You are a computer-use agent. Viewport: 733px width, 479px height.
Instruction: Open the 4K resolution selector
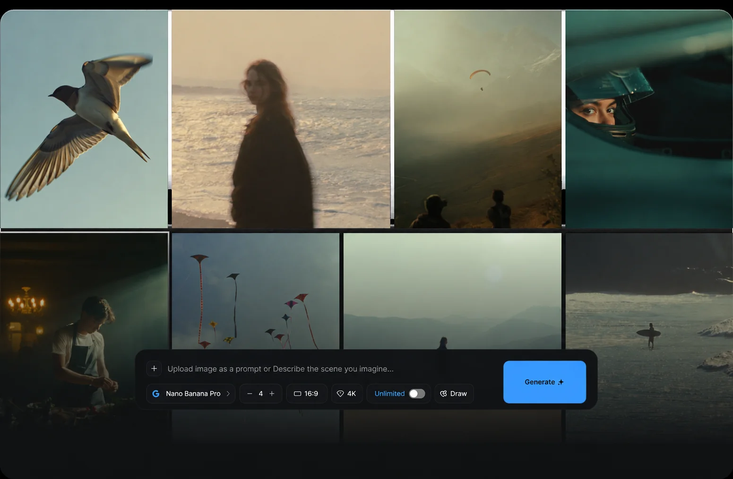pos(347,393)
